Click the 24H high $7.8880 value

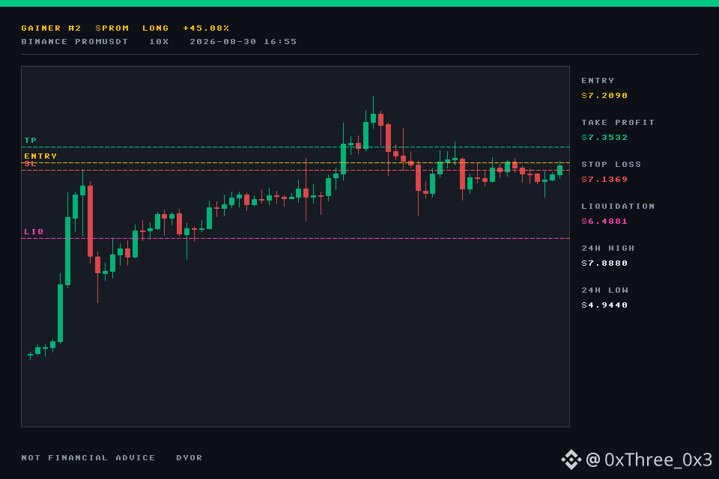pos(604,263)
